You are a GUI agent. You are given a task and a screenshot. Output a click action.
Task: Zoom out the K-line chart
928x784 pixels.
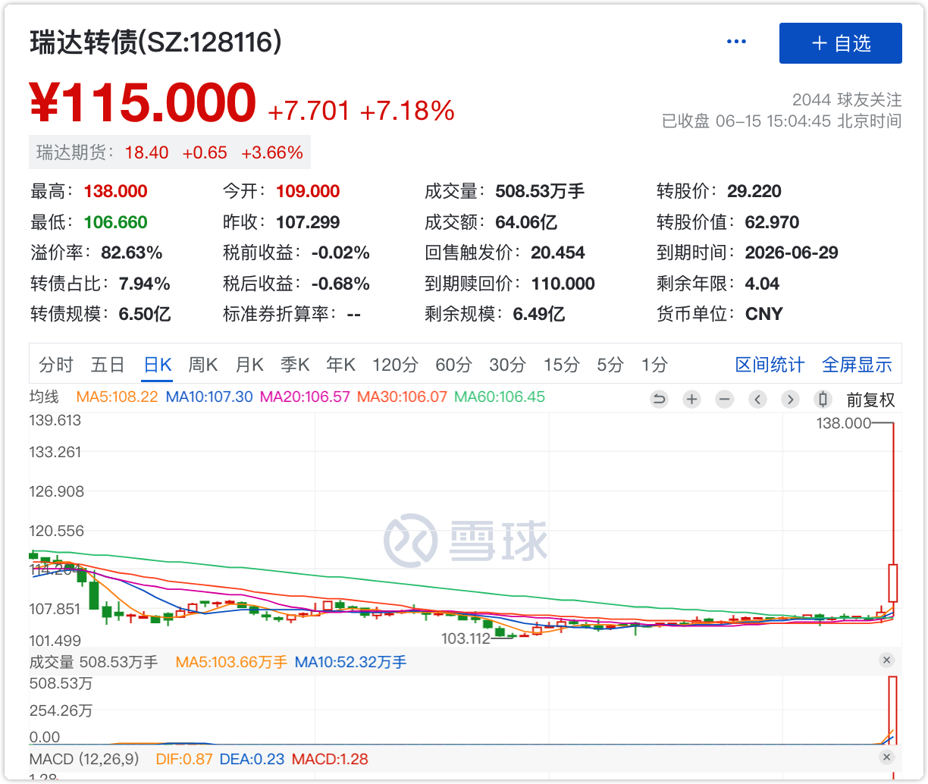point(724,400)
